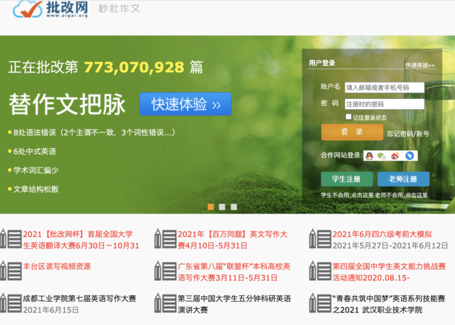The width and height of the screenshot is (455, 325).
Task: Log in with the Weibo icon
Action: click(x=395, y=155)
